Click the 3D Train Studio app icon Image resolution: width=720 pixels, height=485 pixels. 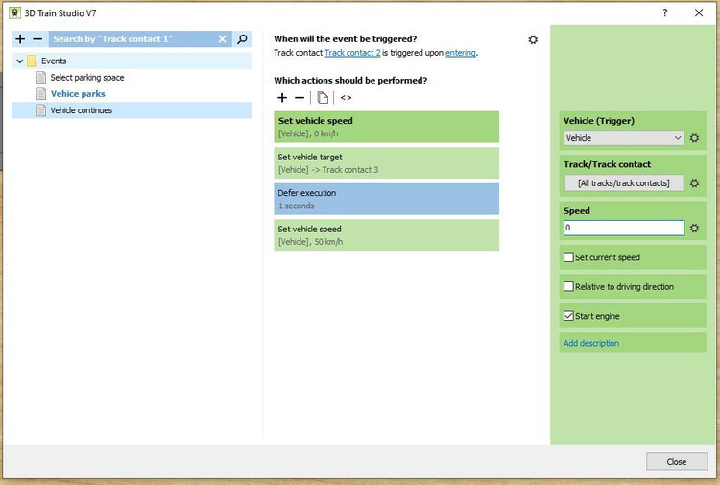pyautogui.click(x=14, y=12)
